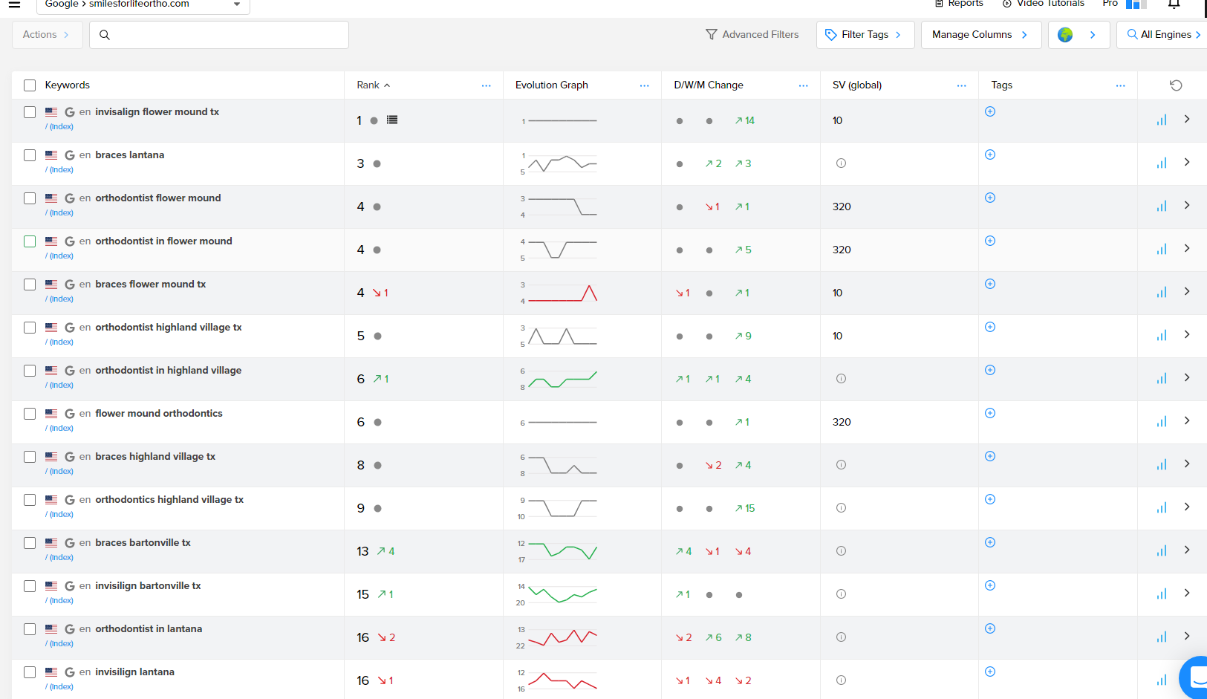This screenshot has width=1207, height=699.
Task: Open the Actions dropdown
Action: 47,35
